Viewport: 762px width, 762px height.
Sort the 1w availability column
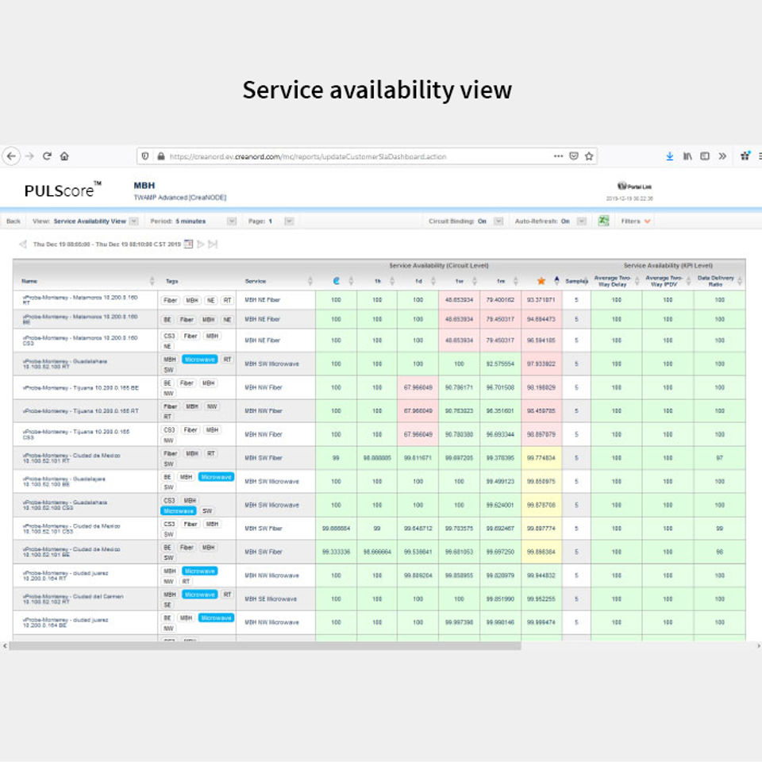(x=475, y=281)
